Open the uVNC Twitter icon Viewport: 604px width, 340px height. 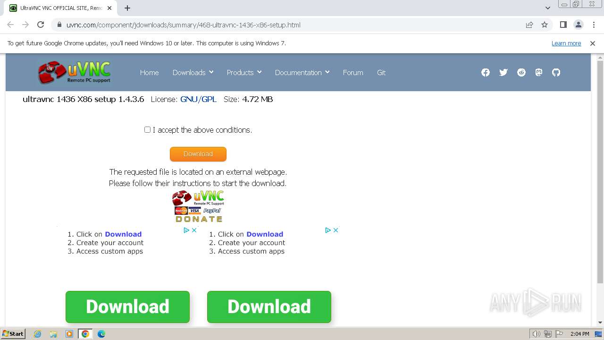[x=503, y=72]
